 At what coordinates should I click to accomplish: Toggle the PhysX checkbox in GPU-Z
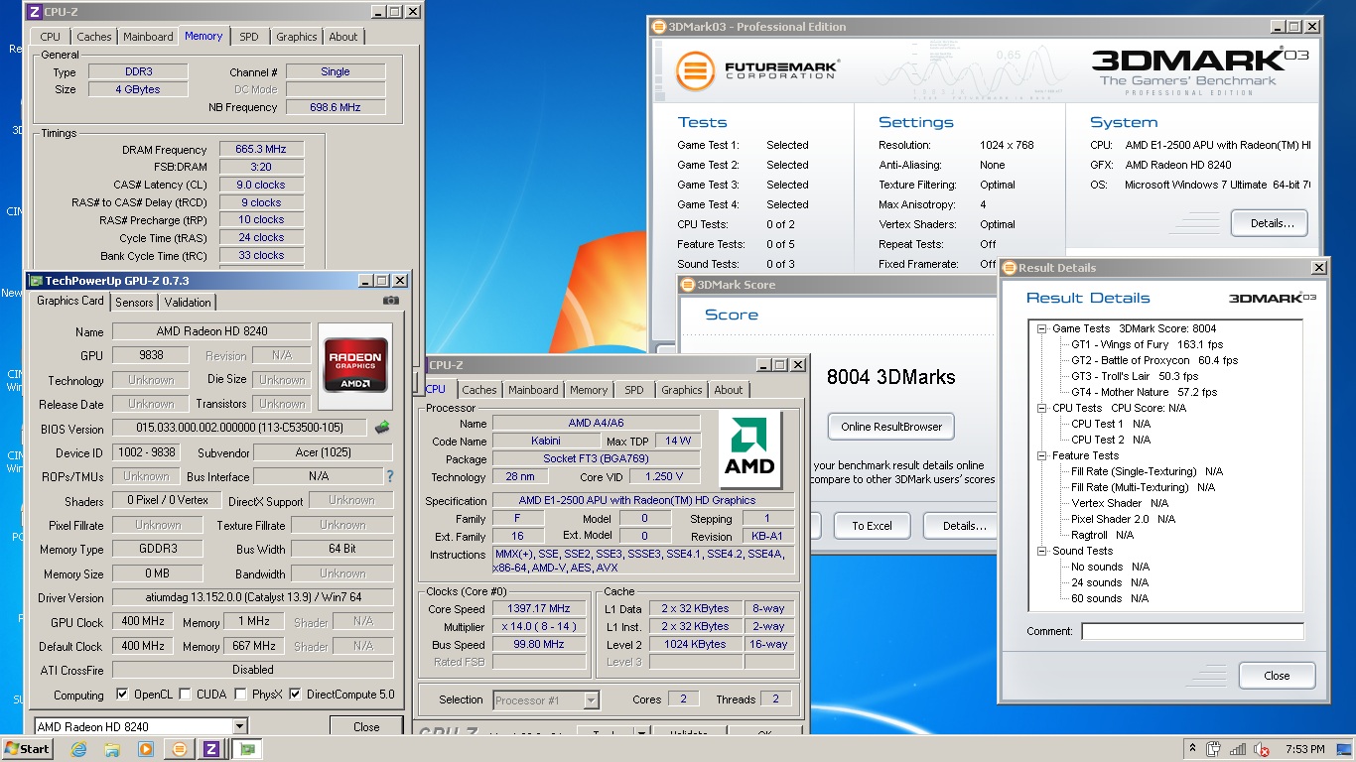(241, 695)
